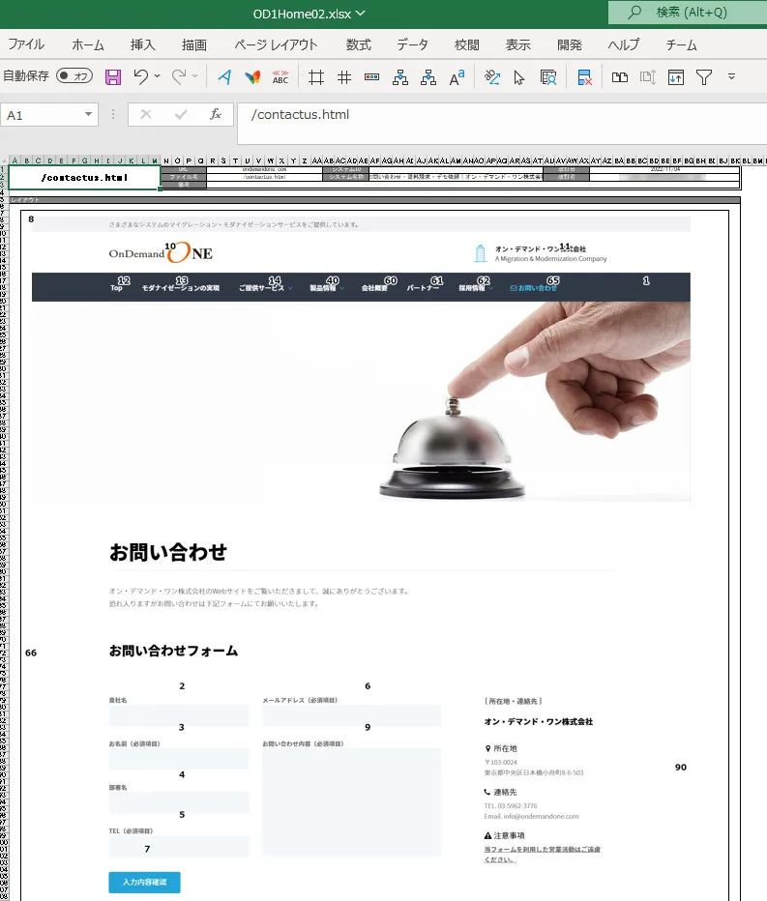
Task: Switch to the 数式 tab
Action: [x=359, y=44]
